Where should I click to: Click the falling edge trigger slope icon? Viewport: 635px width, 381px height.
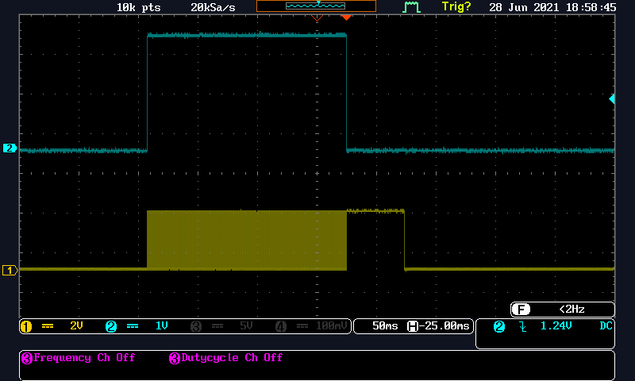(x=523, y=326)
